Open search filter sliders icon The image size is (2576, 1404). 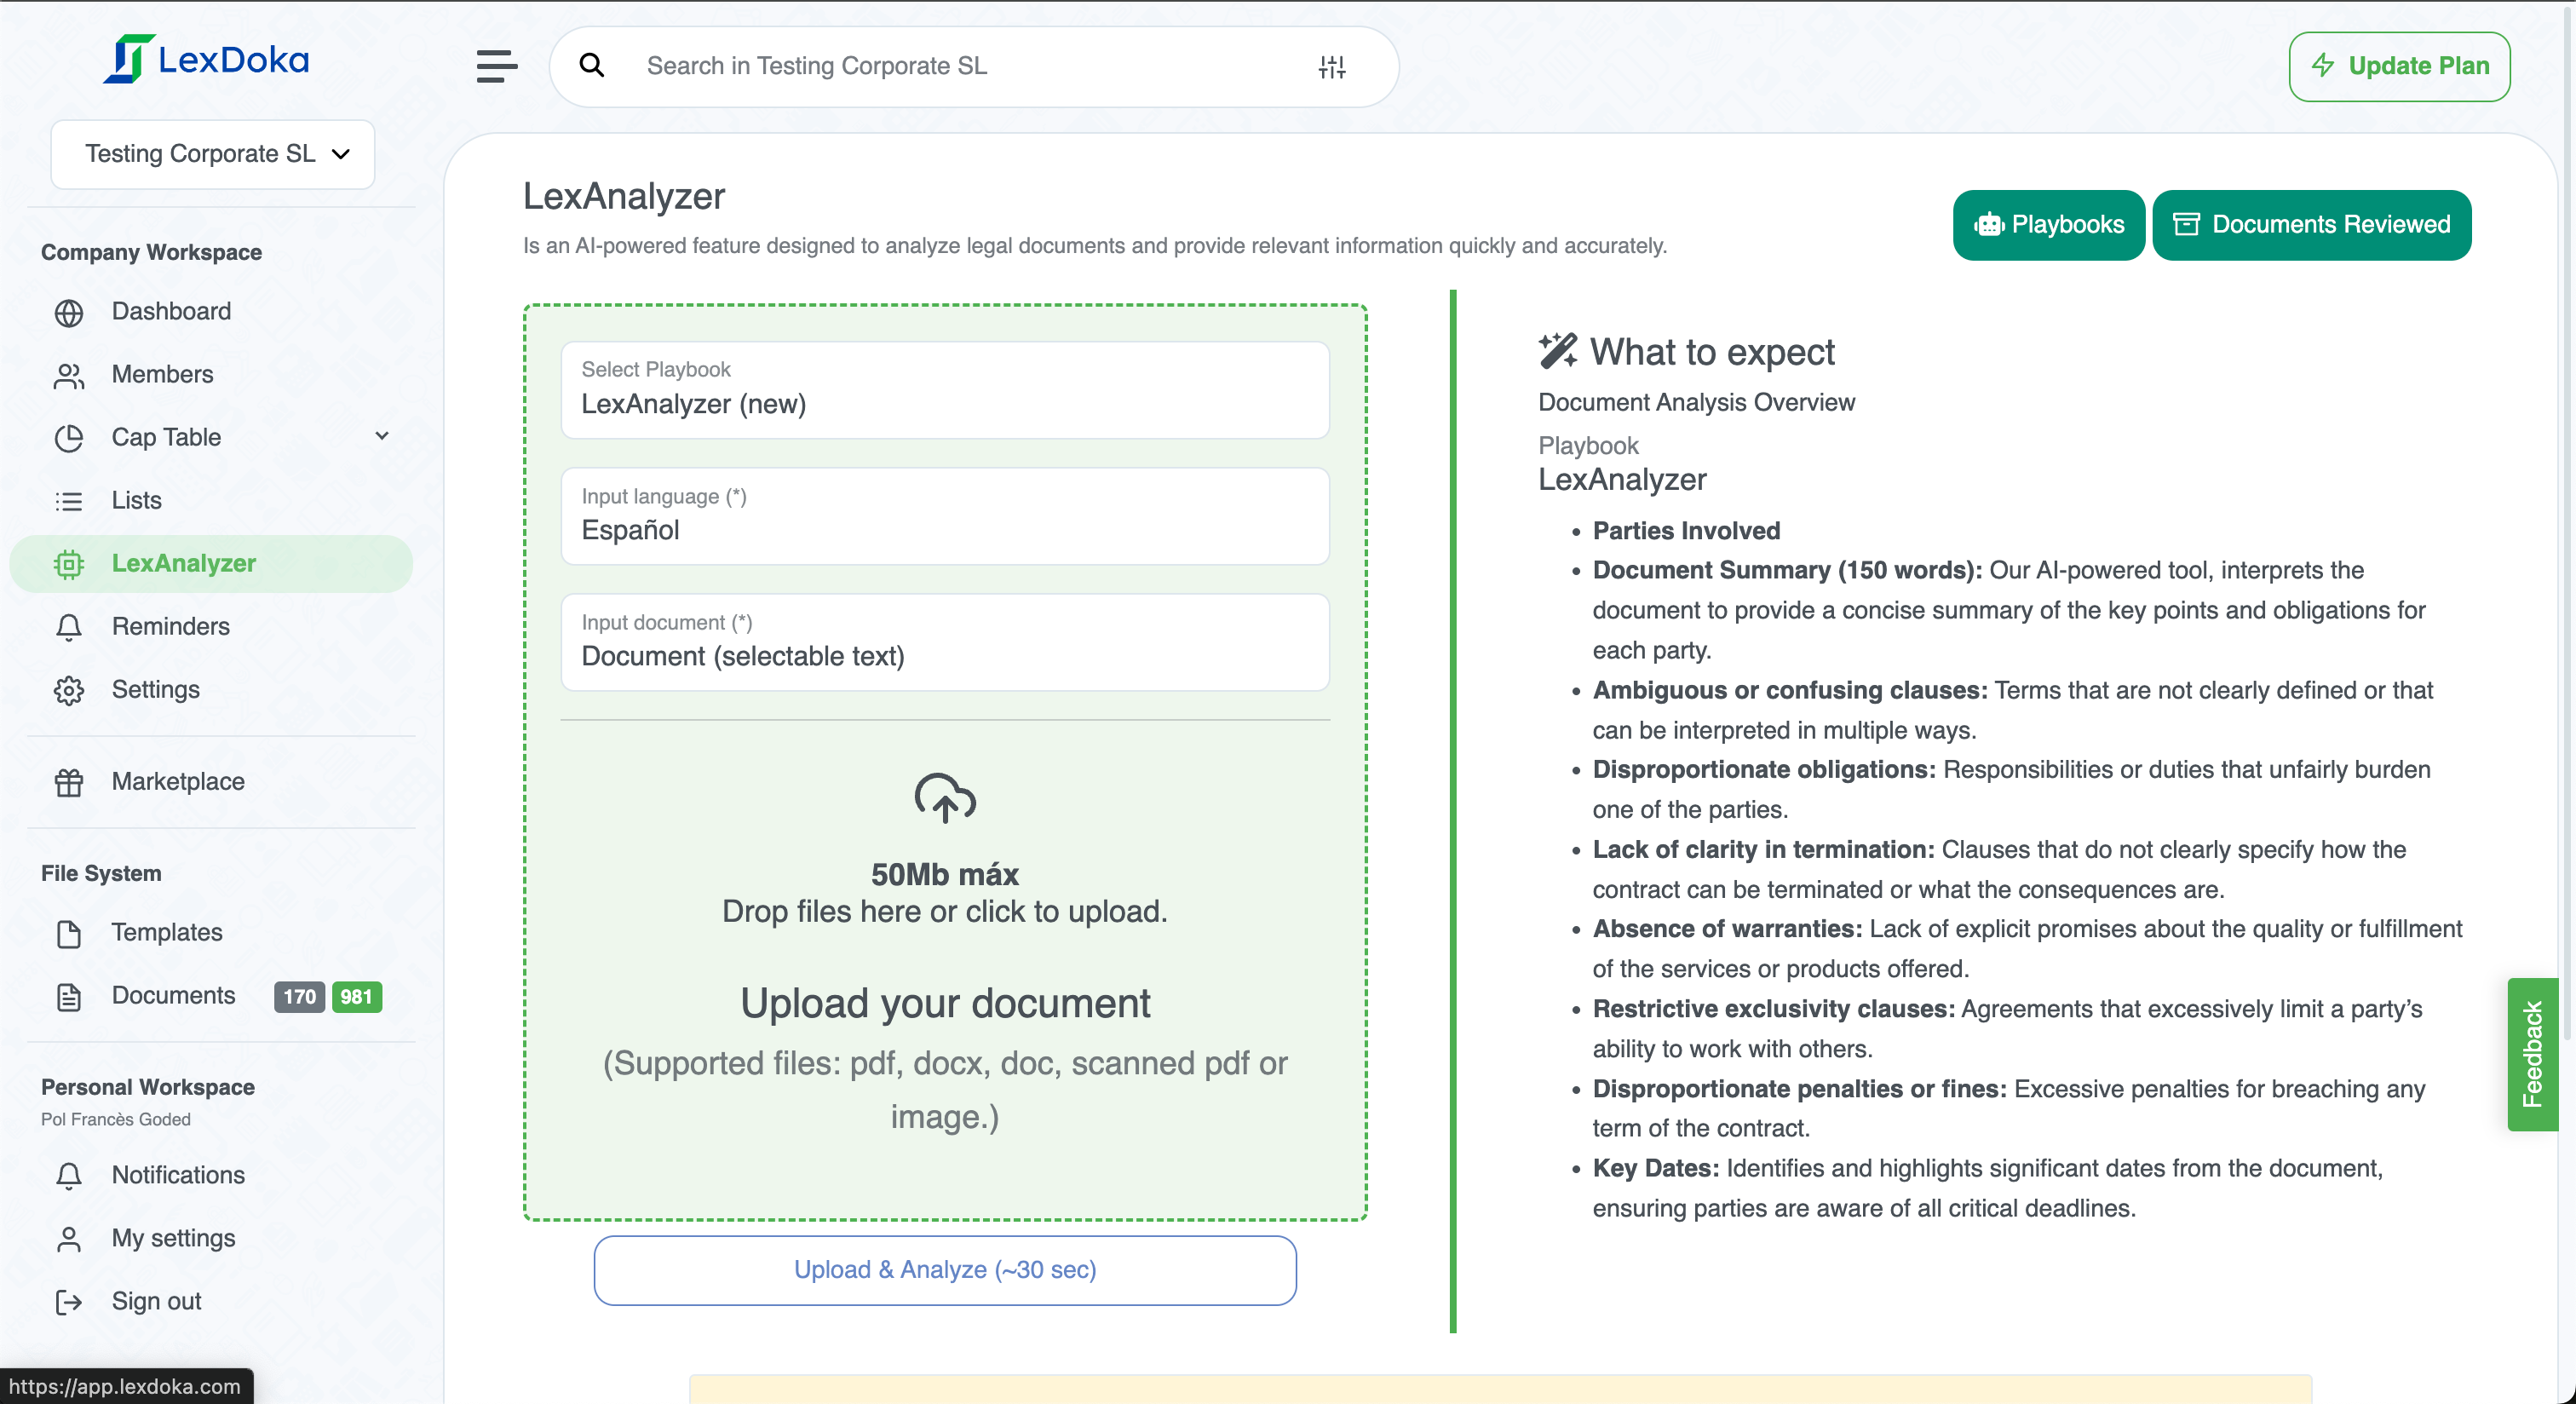(x=1331, y=66)
